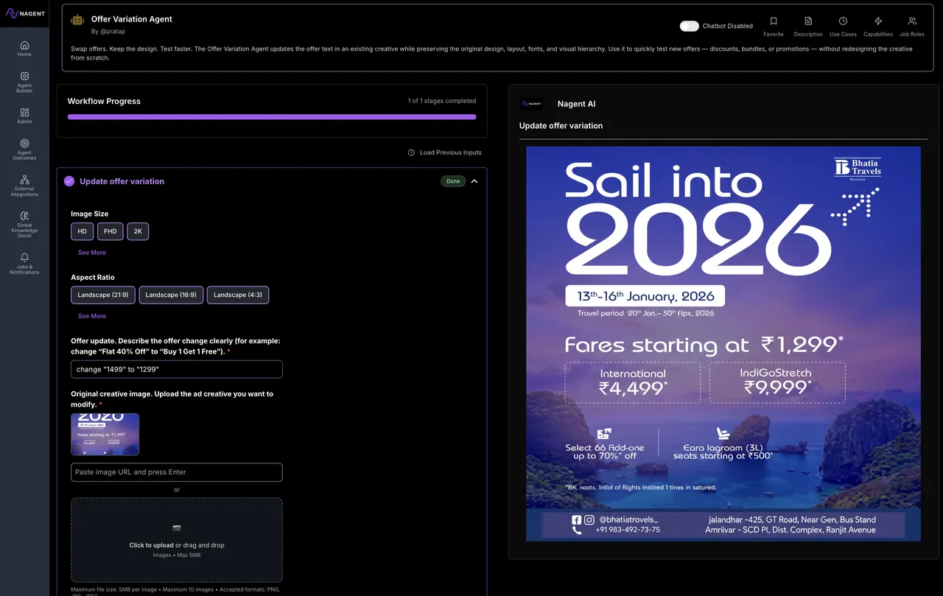The image size is (943, 596).
Task: Click the Workflow Progress heading
Action: point(104,101)
